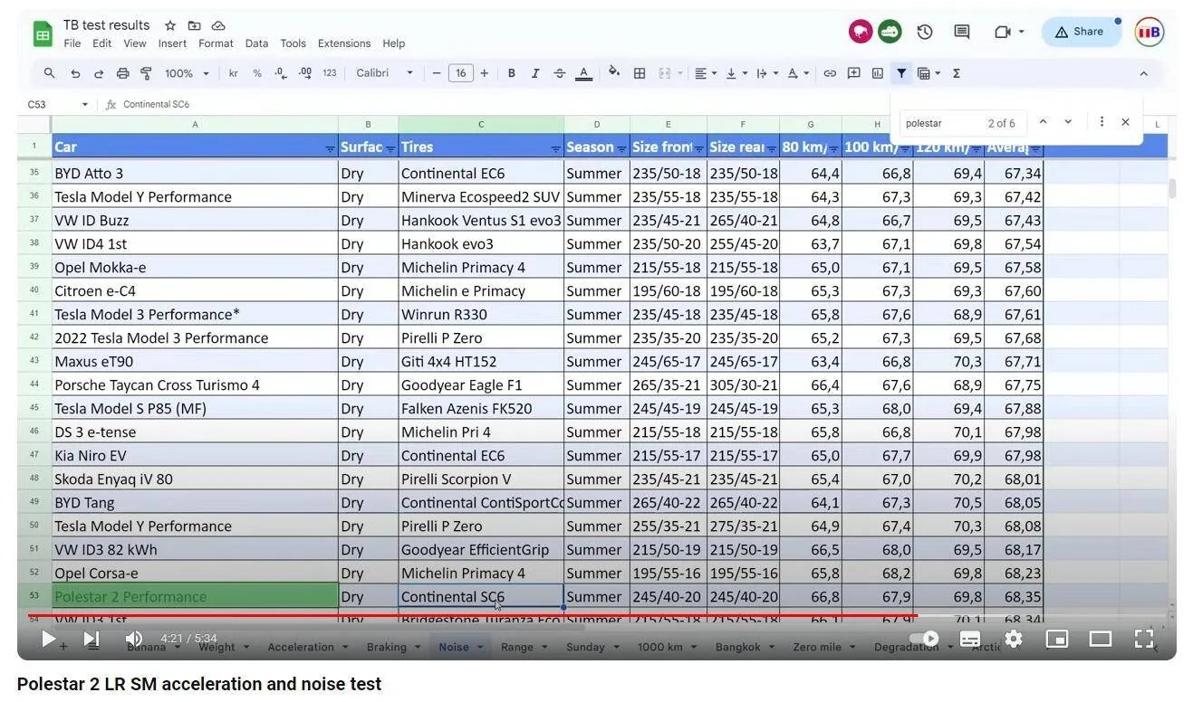This screenshot has width=1193, height=702.
Task: Decrease font size with minus button
Action: click(437, 73)
